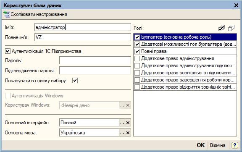
Task: Confirm the dialog with OK
Action: click(201, 145)
